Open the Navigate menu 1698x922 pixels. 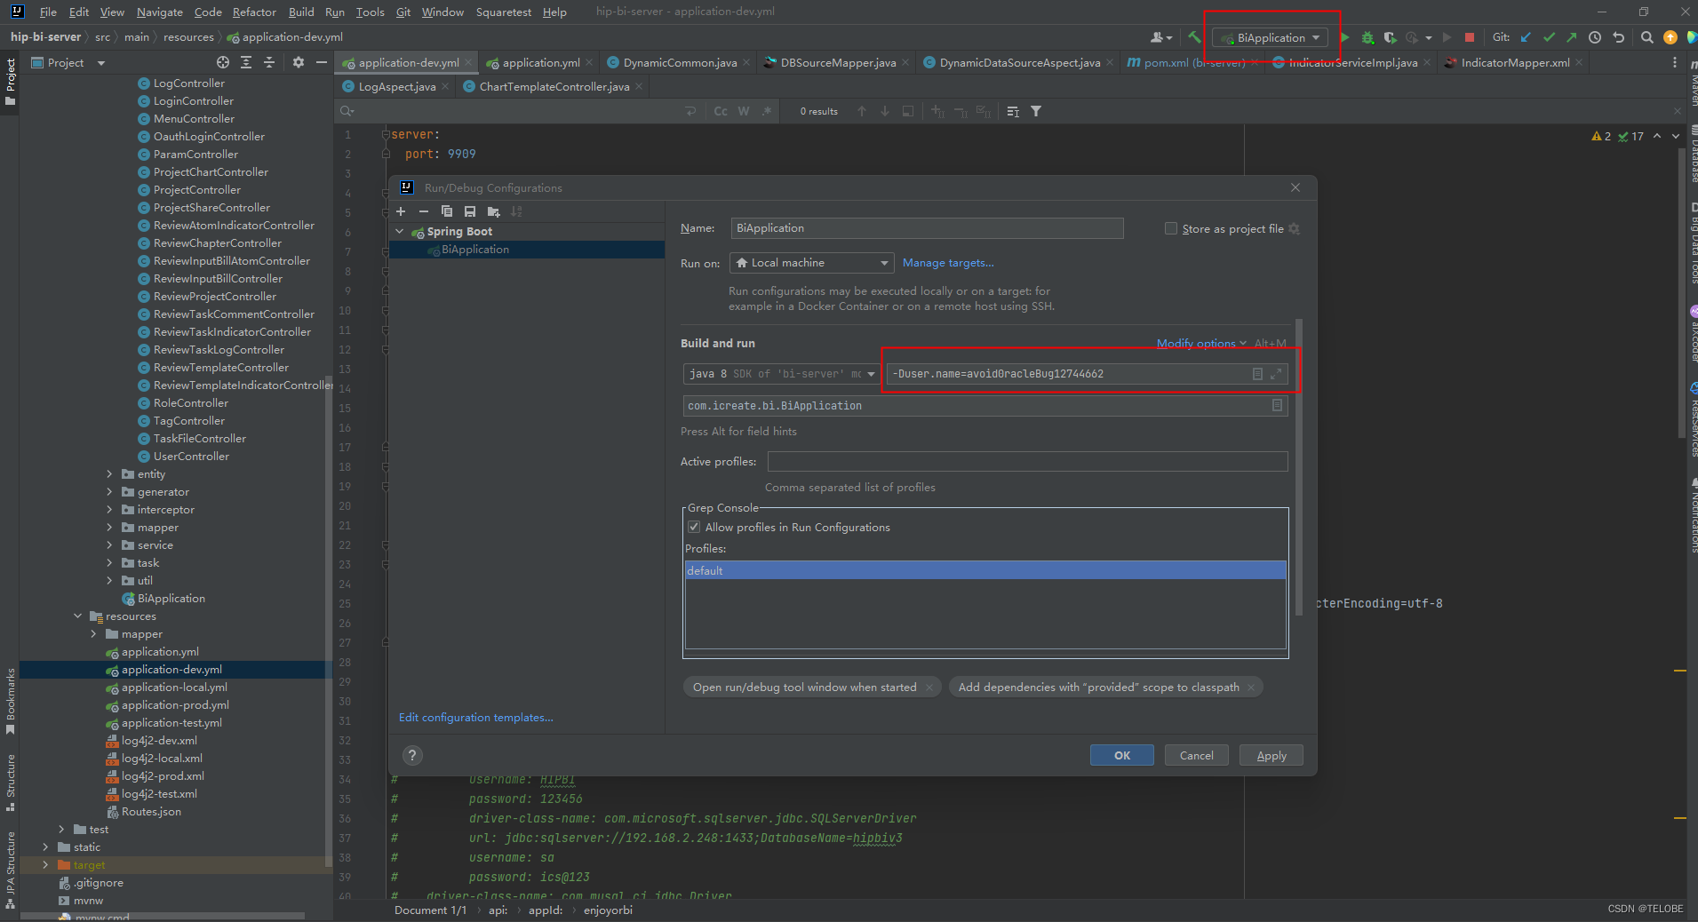[x=160, y=12]
